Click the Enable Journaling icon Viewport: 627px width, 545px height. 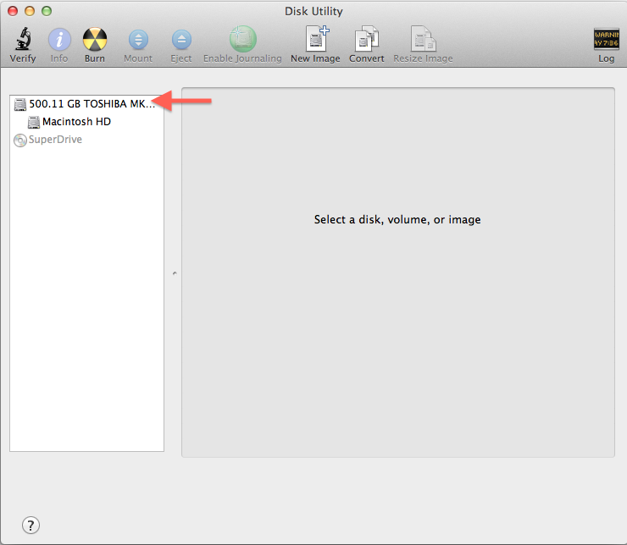(242, 40)
